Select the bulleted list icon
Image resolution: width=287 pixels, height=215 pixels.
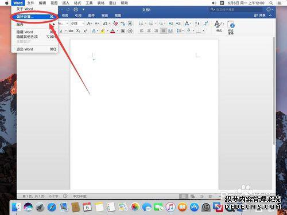[141, 24]
